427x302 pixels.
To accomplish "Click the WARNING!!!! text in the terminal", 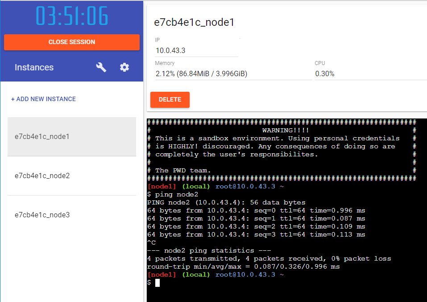I will tap(285, 130).
